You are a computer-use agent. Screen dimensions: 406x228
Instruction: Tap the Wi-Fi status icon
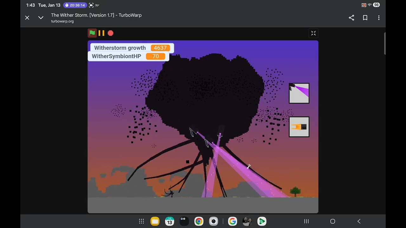(370, 5)
